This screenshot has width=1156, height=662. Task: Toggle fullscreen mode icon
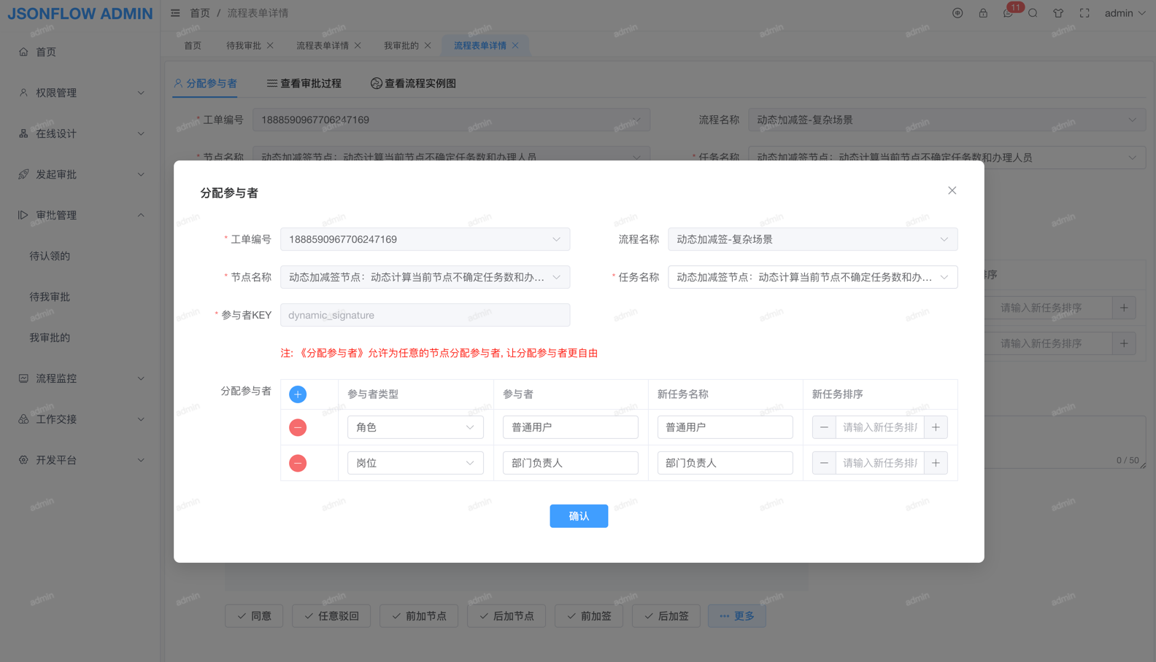(x=1084, y=13)
